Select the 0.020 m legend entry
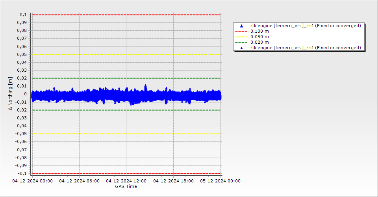The height and width of the screenshot is (197, 378). [x=260, y=42]
